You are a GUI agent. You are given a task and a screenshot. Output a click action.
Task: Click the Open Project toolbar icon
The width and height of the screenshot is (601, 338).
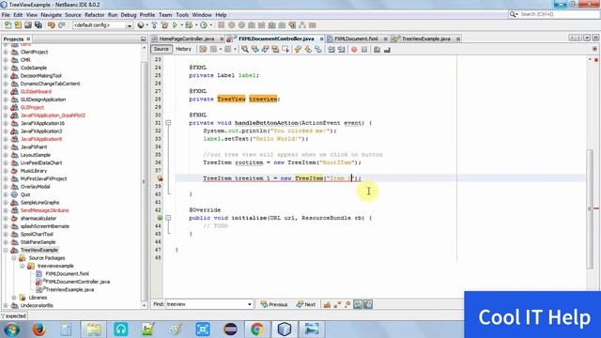[28, 25]
